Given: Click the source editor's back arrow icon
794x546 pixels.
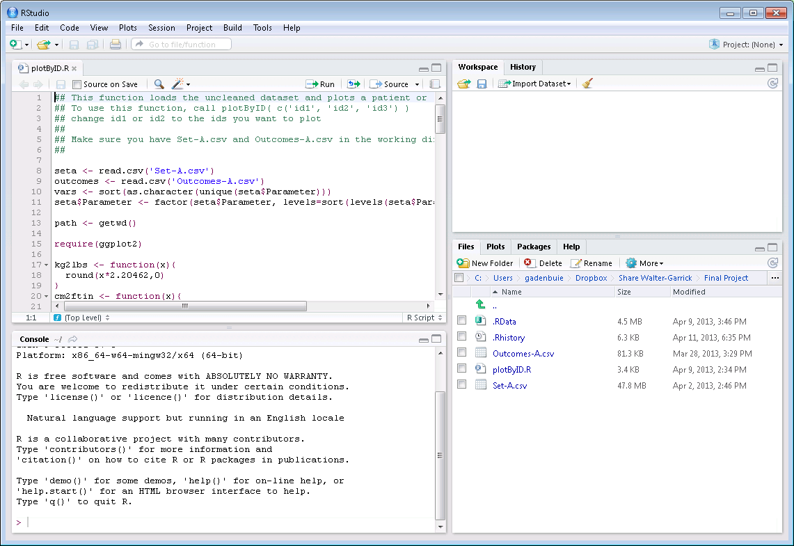Looking at the screenshot, I should pos(23,84).
